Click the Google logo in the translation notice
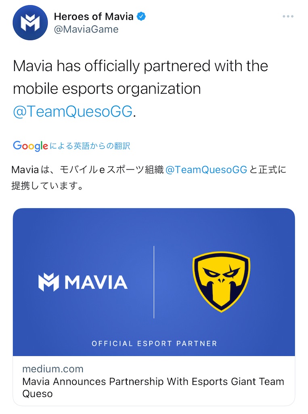Screen dimensions: 308x414 (30, 146)
